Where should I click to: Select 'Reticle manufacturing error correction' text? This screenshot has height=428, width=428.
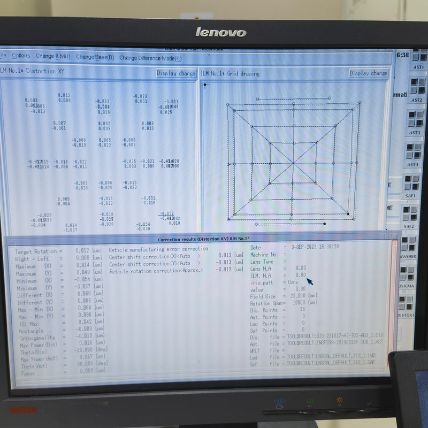(x=158, y=249)
